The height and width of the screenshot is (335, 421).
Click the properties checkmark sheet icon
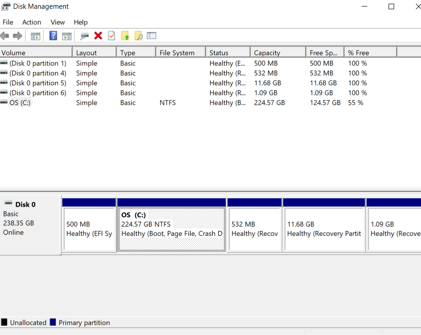coord(111,36)
